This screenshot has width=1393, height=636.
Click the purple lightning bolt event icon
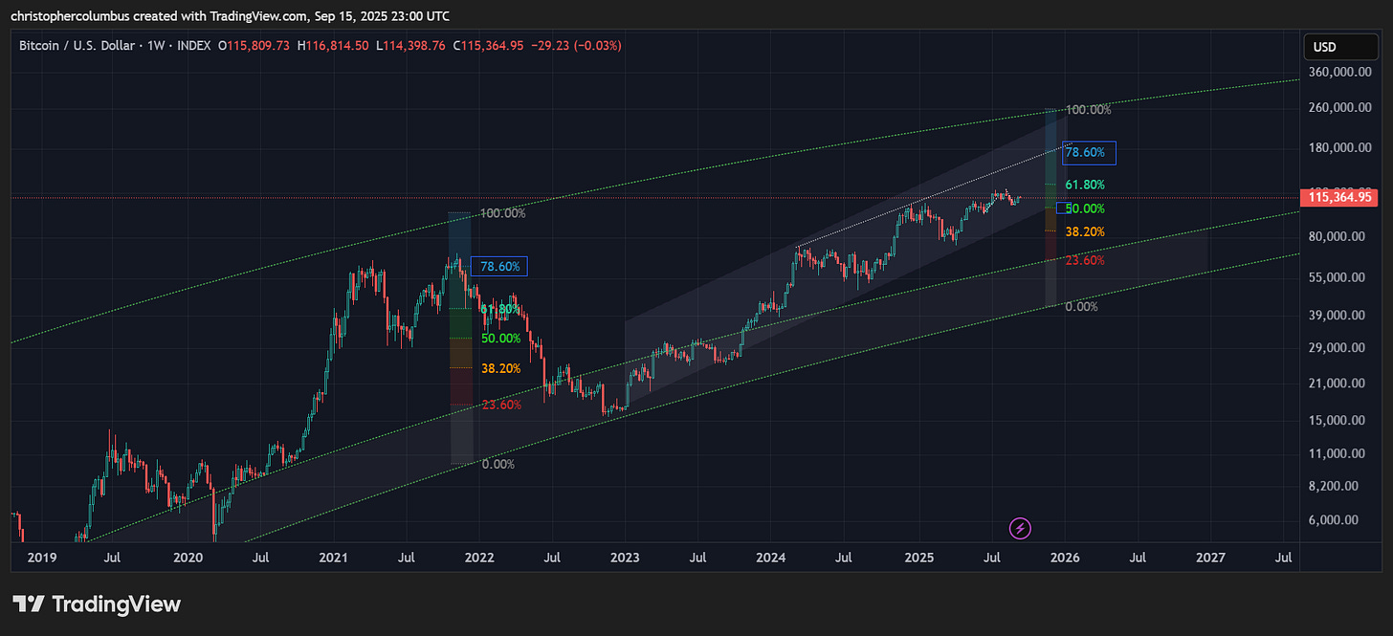point(1020,527)
